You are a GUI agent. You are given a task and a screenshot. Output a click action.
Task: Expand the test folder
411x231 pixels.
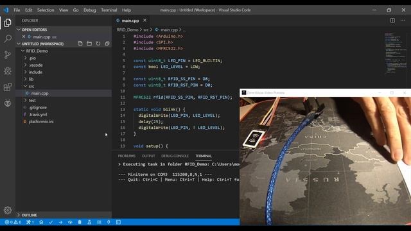click(64, 100)
